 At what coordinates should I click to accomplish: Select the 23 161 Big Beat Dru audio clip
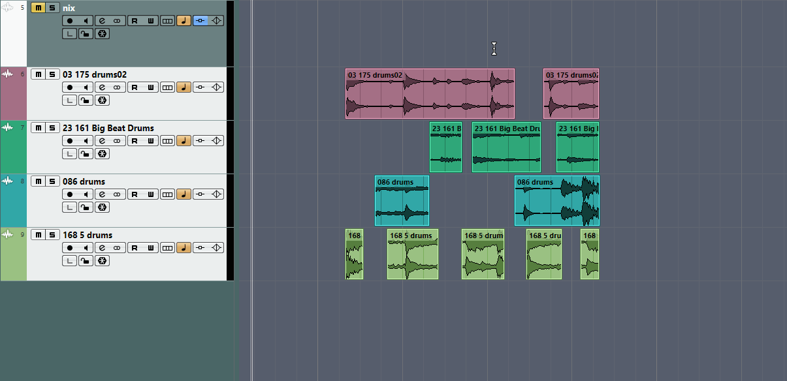pos(506,147)
